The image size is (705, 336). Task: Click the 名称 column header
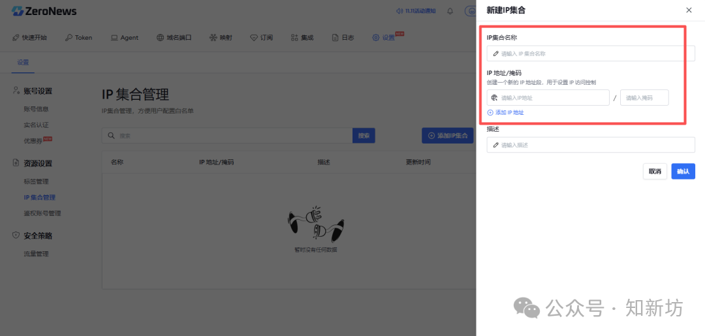pos(117,162)
